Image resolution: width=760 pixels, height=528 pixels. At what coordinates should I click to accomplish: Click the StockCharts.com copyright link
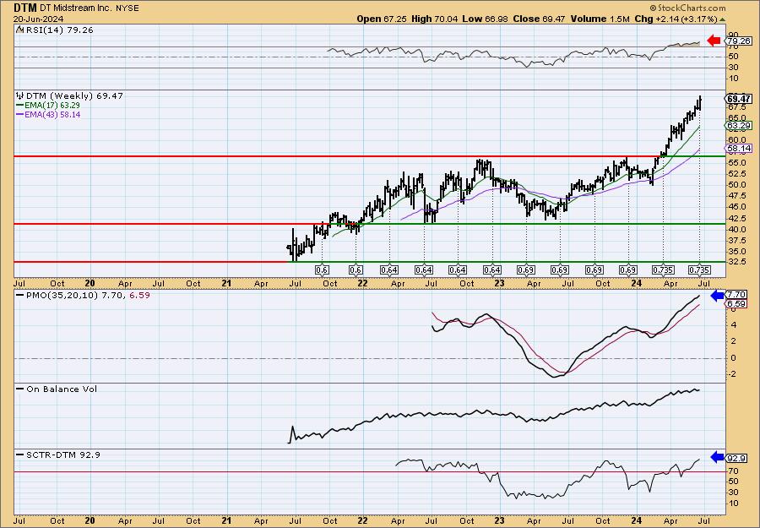(x=687, y=8)
